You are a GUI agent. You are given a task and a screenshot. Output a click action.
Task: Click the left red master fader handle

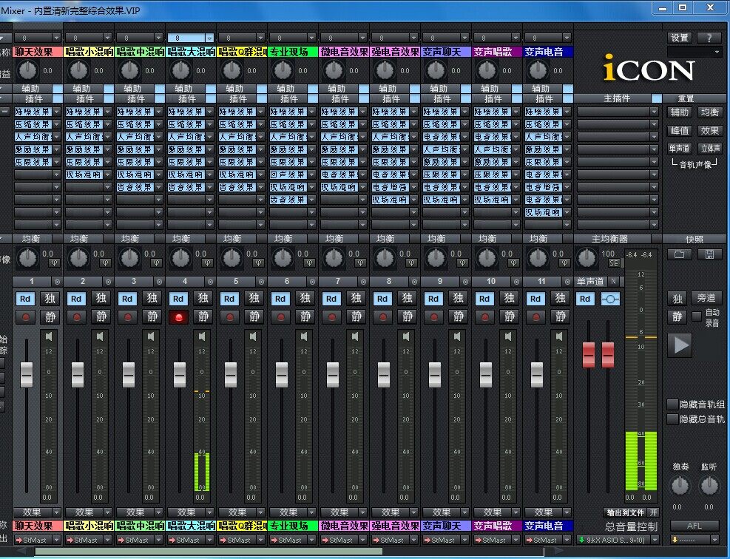point(589,355)
